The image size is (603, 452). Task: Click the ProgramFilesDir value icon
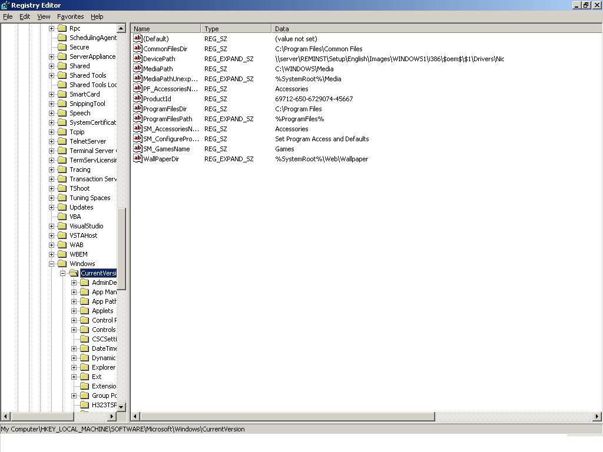(x=138, y=108)
